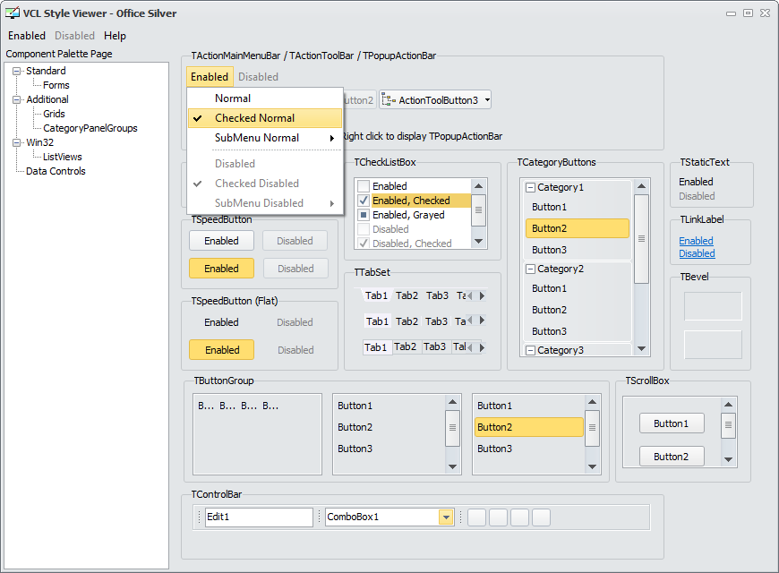Select Tab1 in the bottom TTabSet row
The height and width of the screenshot is (573, 779).
(x=375, y=347)
